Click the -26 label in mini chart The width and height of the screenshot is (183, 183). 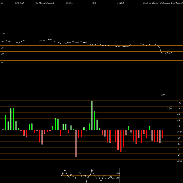[x=118, y=173]
